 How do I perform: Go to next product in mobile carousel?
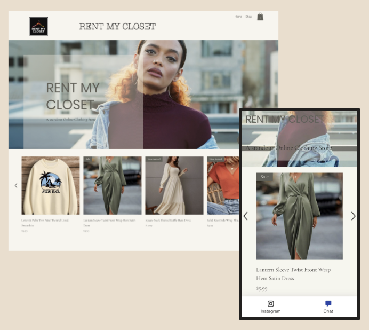tap(353, 216)
